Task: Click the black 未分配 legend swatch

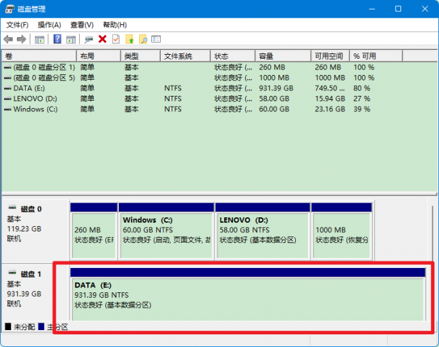Action: [x=8, y=327]
